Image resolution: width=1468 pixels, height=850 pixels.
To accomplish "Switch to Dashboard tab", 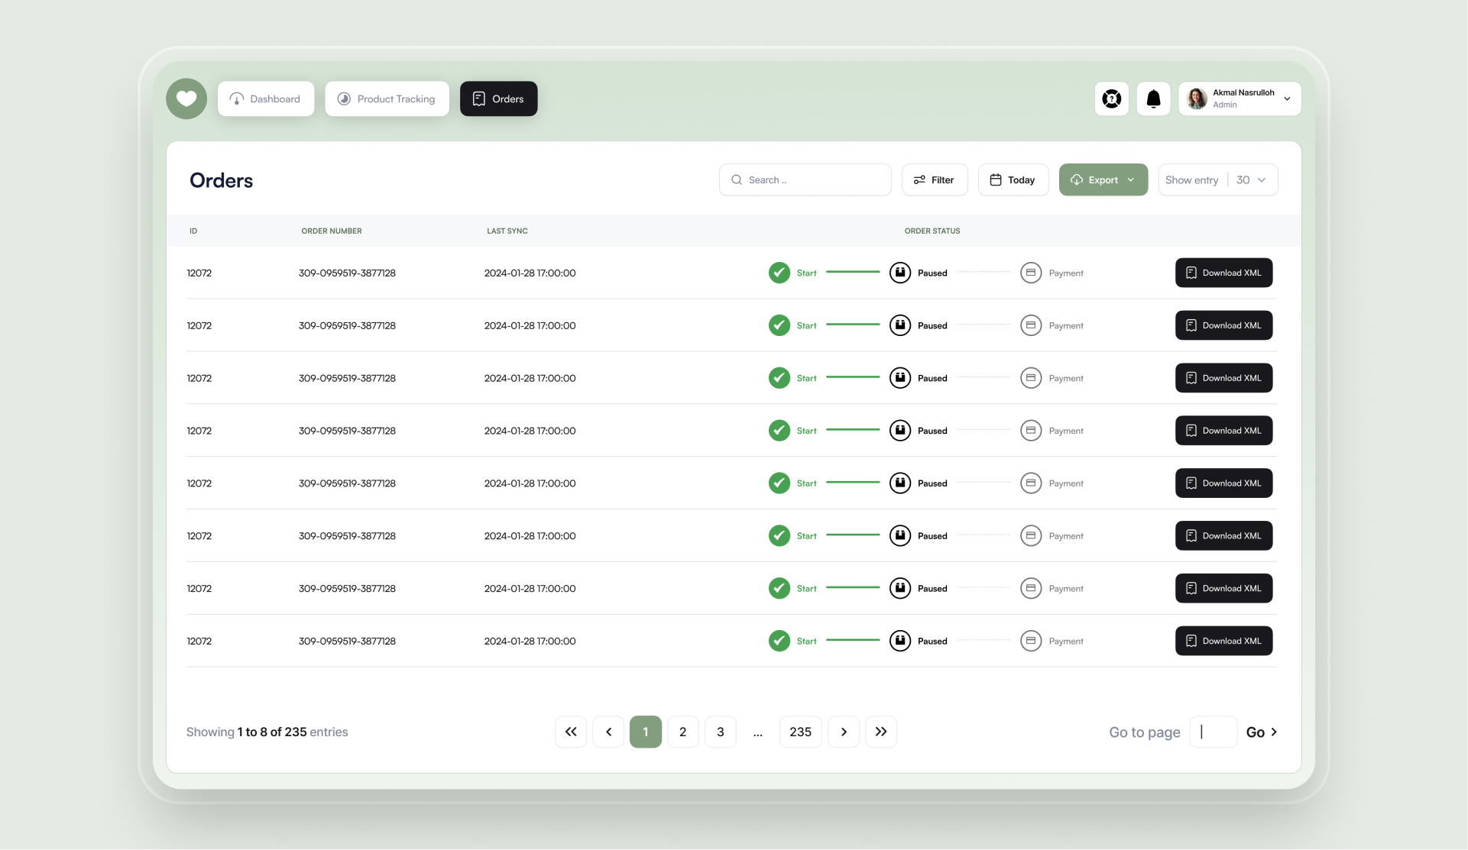I will (x=266, y=99).
